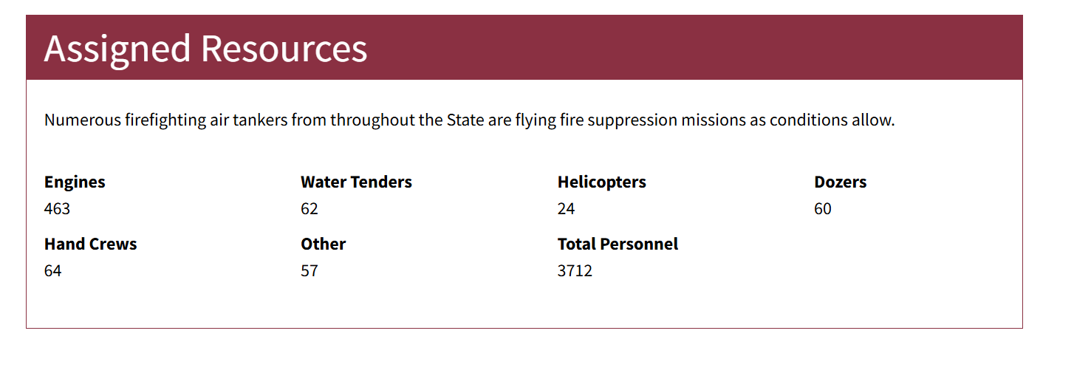This screenshot has width=1091, height=373.
Task: Select the Helicopters label
Action: [x=601, y=182]
